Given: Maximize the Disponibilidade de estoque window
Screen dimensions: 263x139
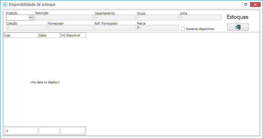Looking at the screenshot, I should pos(246,5).
